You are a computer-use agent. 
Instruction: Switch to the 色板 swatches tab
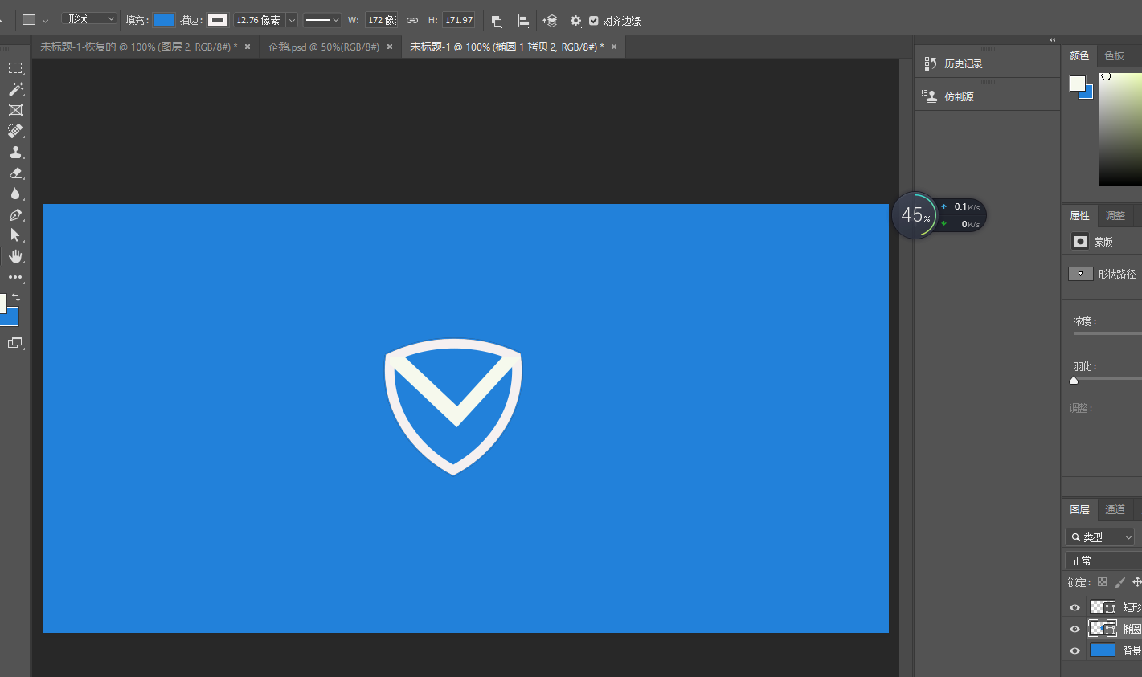[1115, 55]
